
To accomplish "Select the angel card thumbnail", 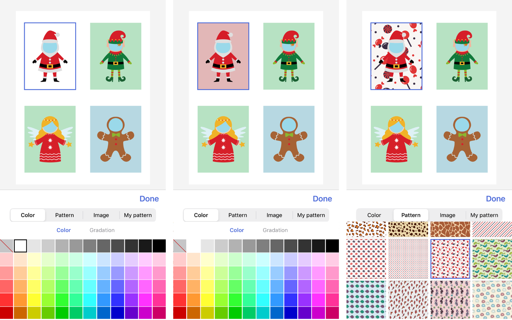I will tap(50, 139).
